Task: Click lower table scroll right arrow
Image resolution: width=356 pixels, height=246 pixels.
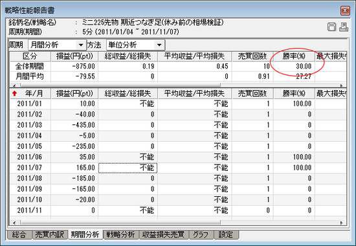Action: tap(341, 223)
